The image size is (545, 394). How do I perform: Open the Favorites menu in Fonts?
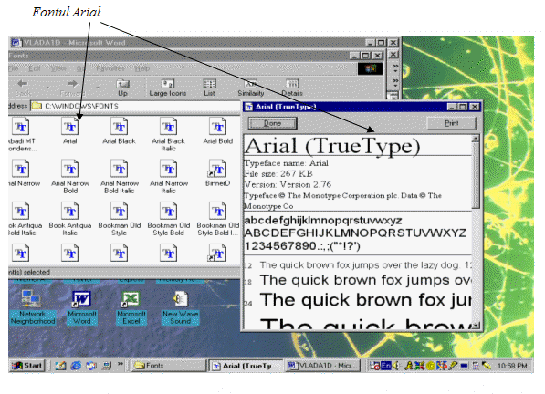(110, 68)
